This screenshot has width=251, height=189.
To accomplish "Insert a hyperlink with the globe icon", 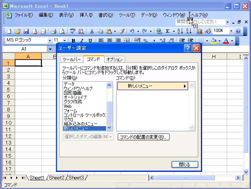I will click(x=159, y=31).
